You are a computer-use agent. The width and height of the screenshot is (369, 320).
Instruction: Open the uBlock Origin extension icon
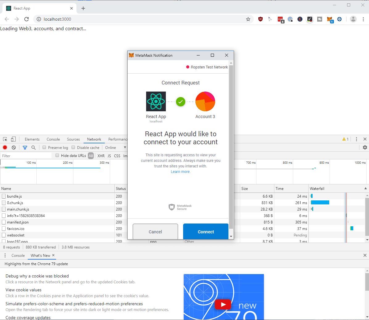point(260,19)
